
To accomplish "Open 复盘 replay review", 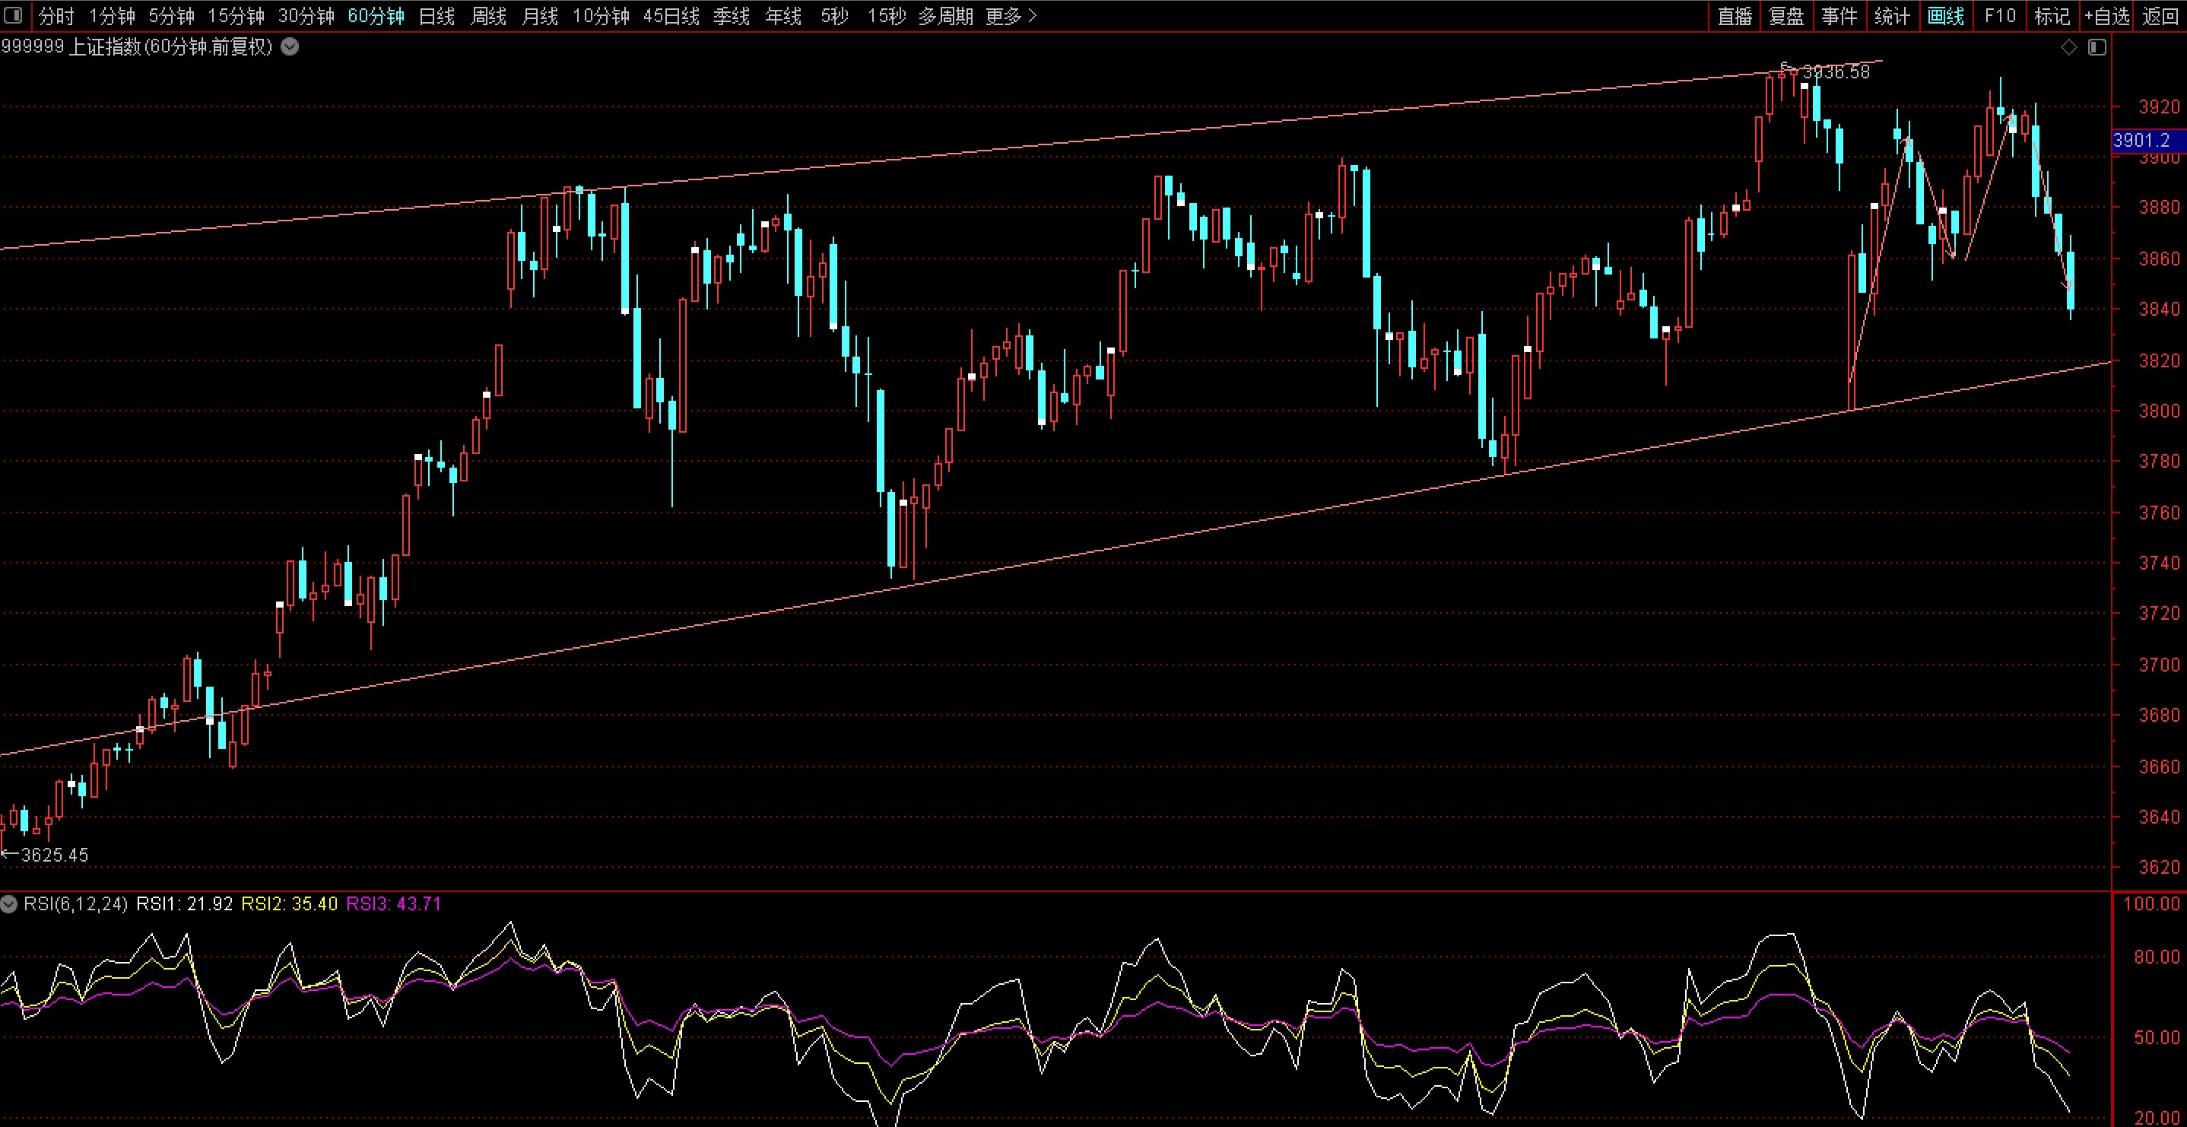I will [x=1787, y=15].
